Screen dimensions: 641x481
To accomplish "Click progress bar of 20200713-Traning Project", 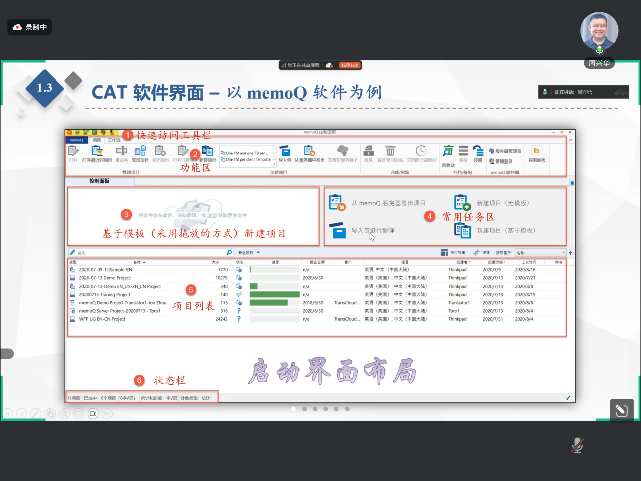I will pyautogui.click(x=274, y=294).
